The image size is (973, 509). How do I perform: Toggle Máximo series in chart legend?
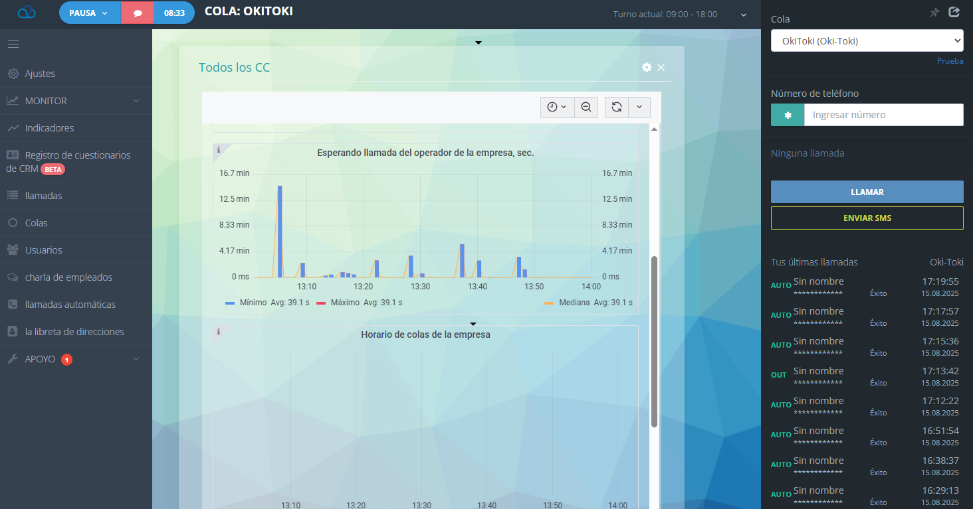(344, 303)
